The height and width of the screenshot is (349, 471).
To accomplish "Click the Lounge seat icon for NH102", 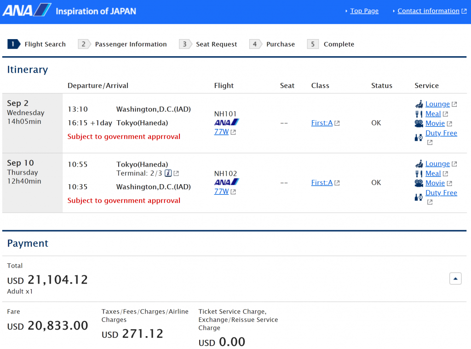I will point(419,164).
